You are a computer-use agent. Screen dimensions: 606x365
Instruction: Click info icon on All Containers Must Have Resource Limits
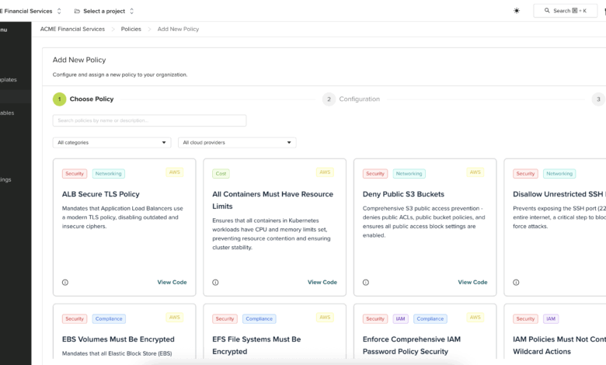click(x=215, y=283)
